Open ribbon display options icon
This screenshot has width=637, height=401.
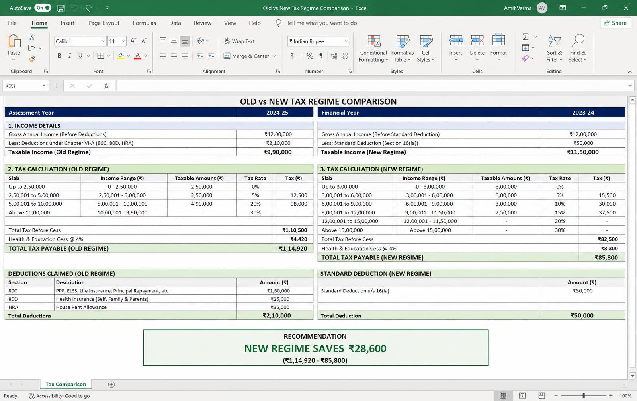tap(563, 8)
